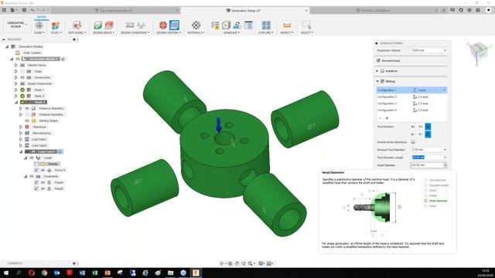Screen dimensions: 495x278
Task: Toggle visibility eye of Preserve Geometry
Action: click(x=27, y=108)
